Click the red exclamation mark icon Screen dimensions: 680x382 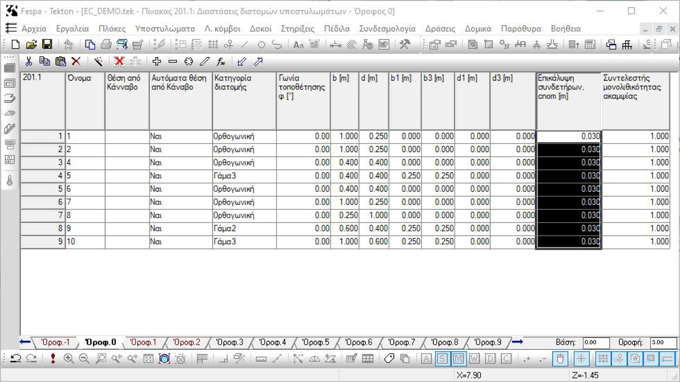[53, 359]
